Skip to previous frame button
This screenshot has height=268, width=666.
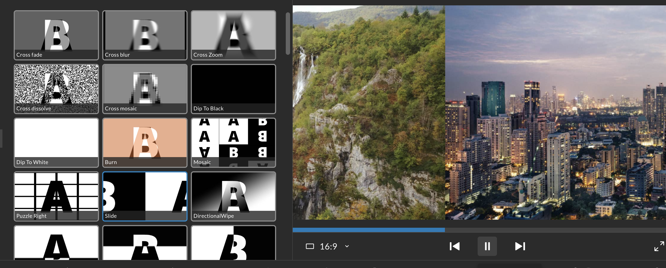point(455,246)
